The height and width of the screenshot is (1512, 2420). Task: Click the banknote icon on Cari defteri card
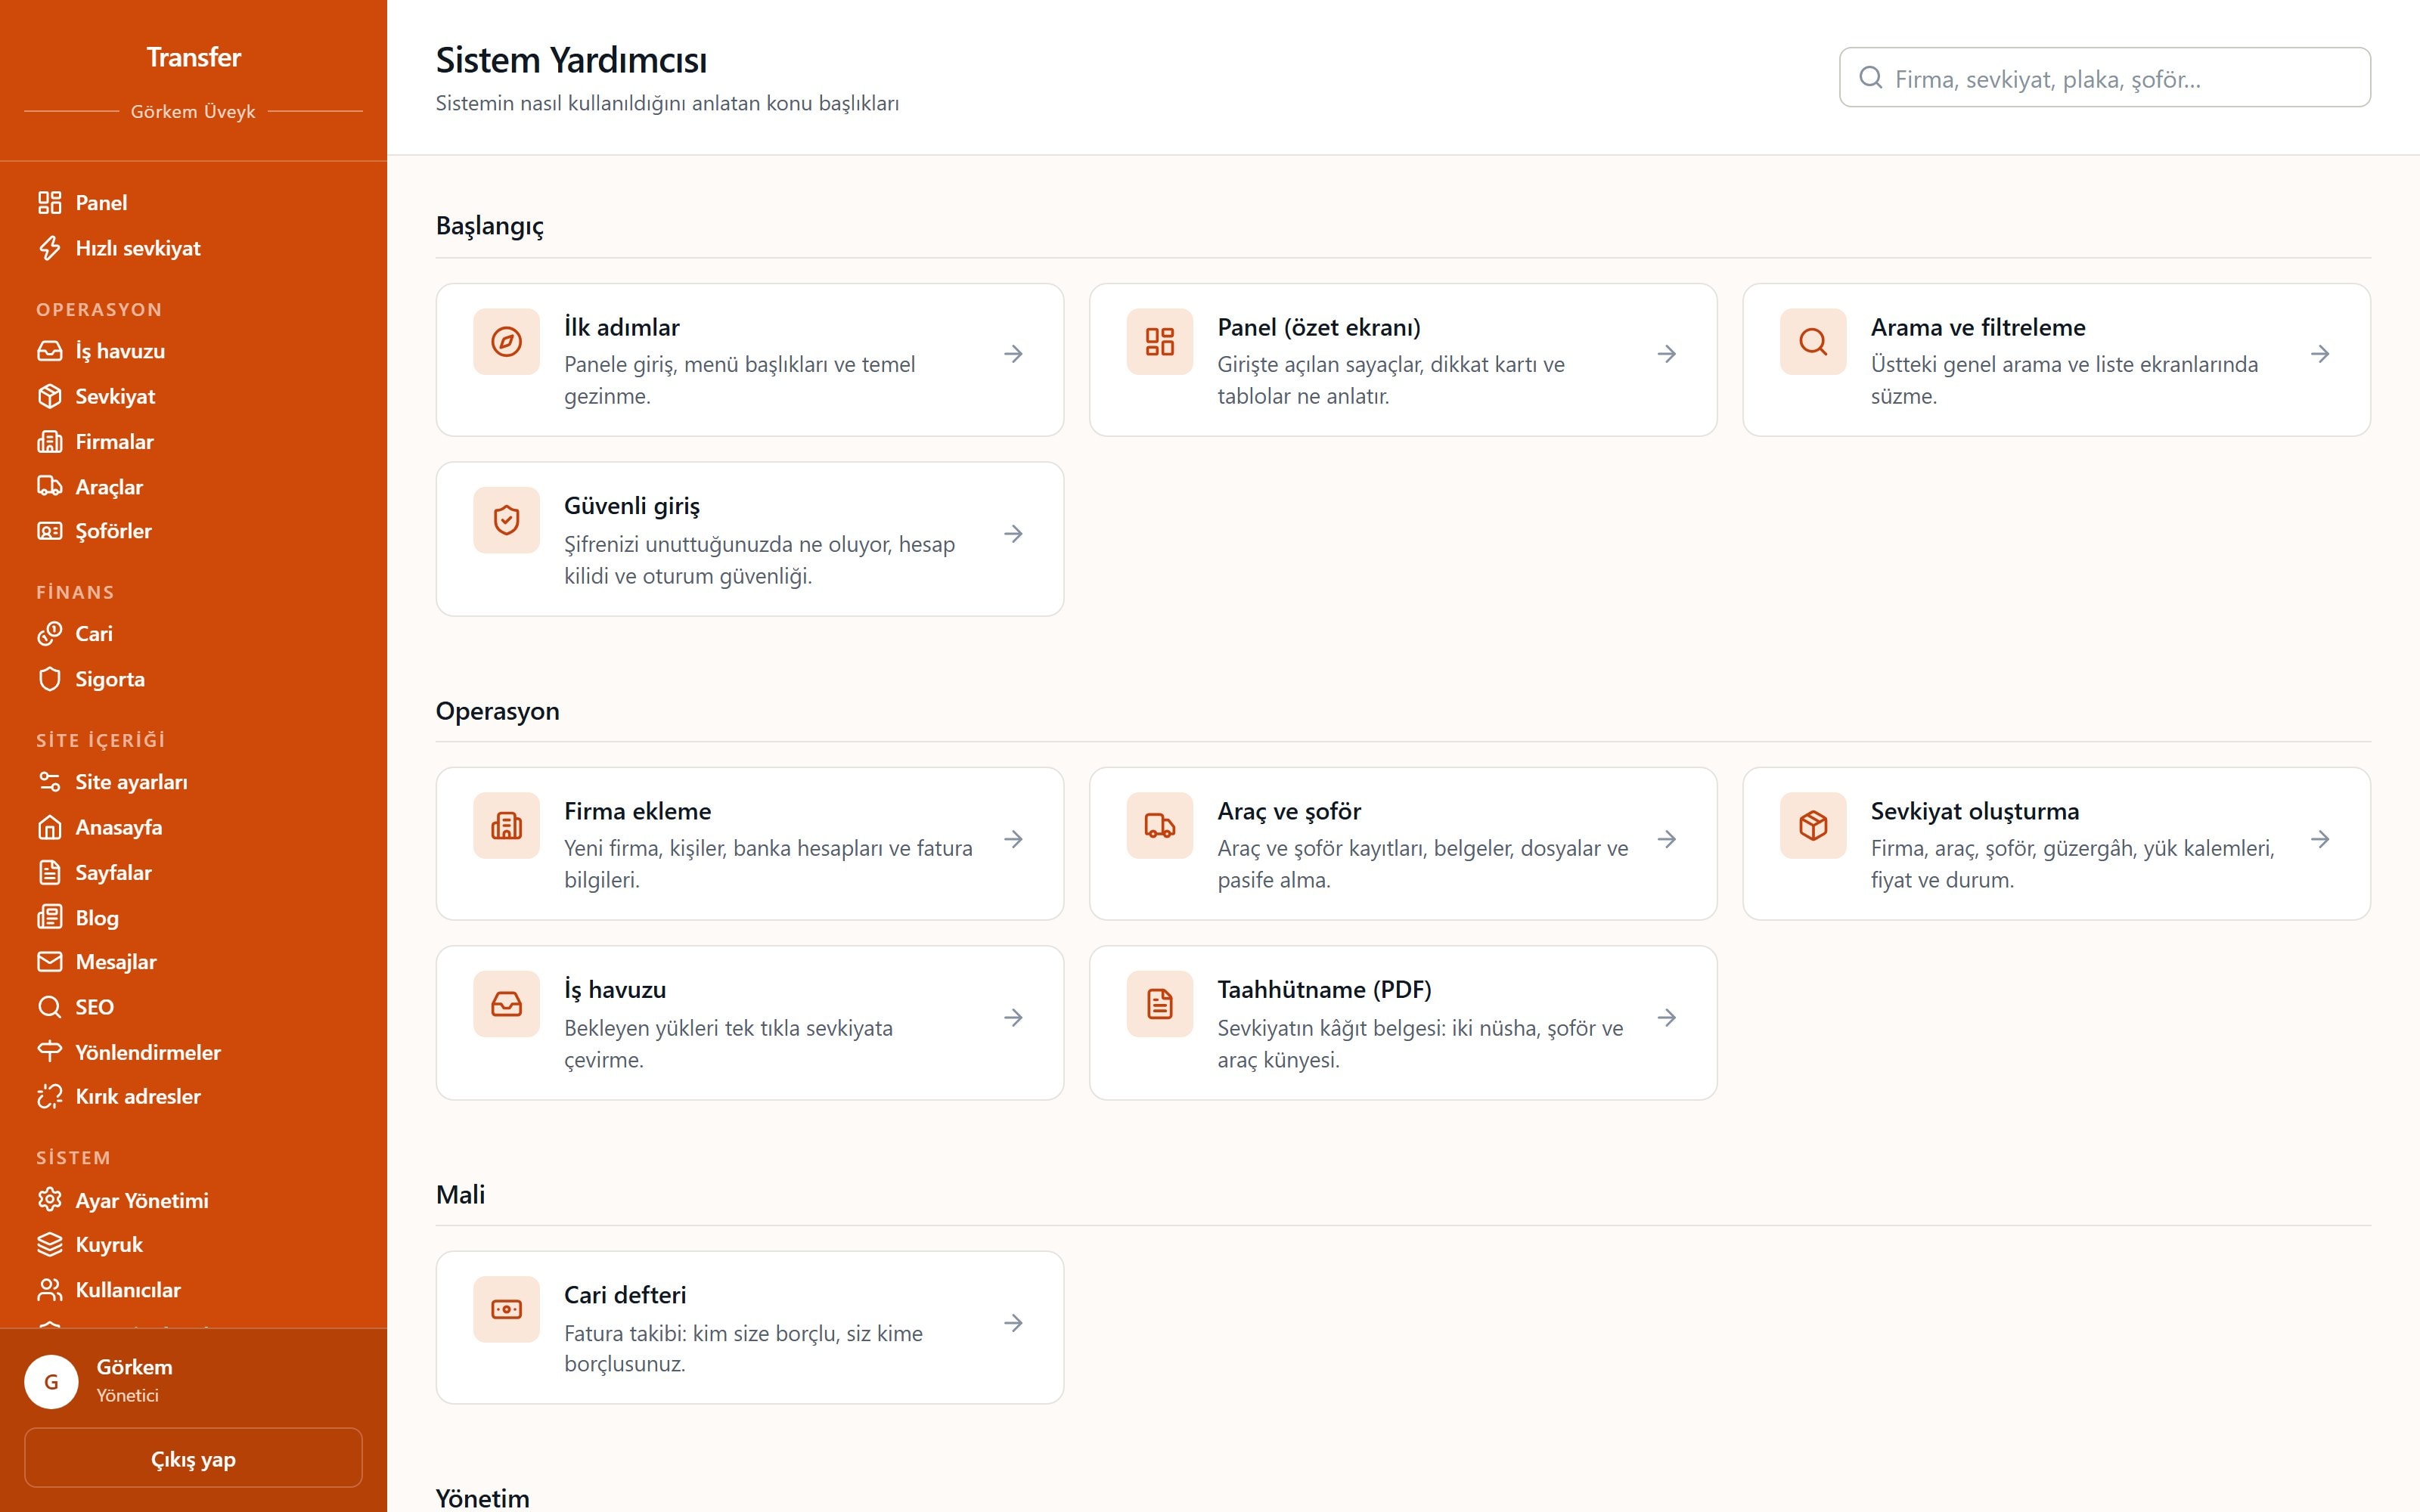[506, 1309]
